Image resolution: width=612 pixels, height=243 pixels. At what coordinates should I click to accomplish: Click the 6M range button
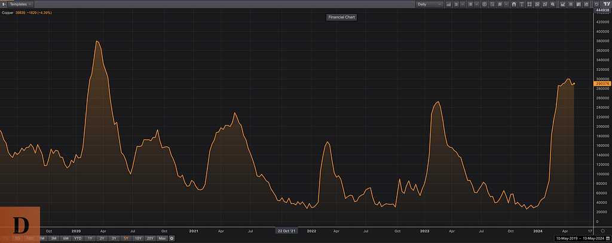tap(65, 238)
